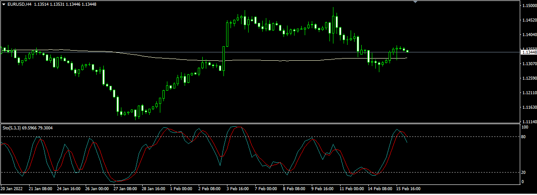Click the 15 Feb 16:00 time label
This screenshot has height=195, width=537.
pyautogui.click(x=408, y=189)
